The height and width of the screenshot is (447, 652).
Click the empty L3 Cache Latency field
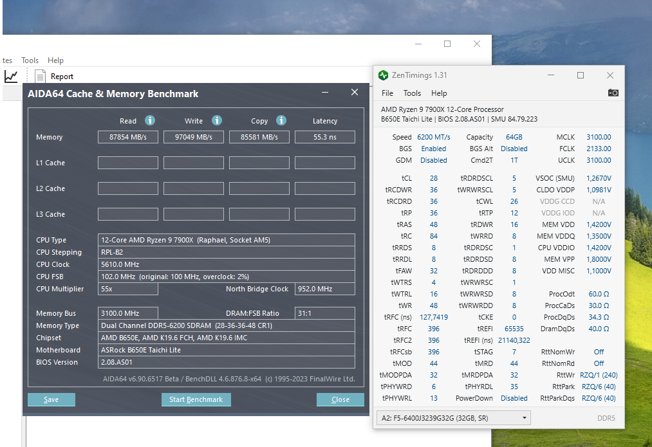325,214
